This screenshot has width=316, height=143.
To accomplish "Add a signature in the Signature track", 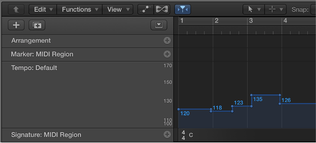I will point(167,134).
